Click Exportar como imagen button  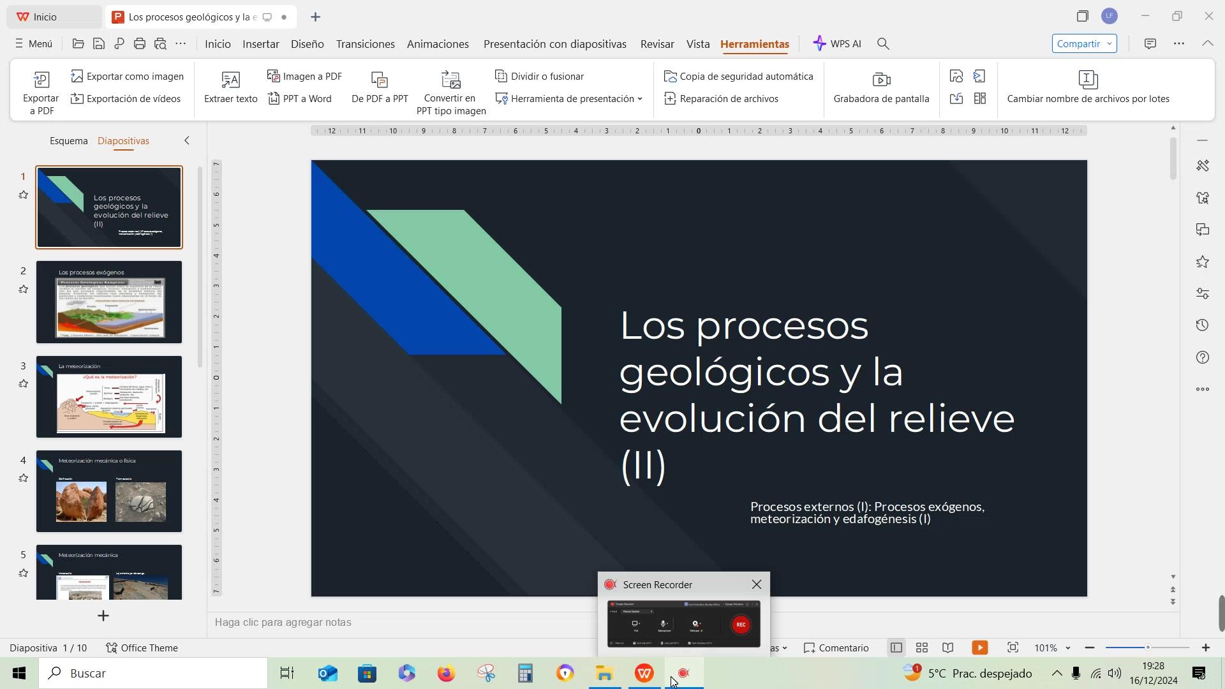click(x=128, y=77)
